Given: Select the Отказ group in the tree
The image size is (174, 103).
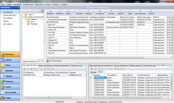Looking at the screenshot, I should tap(33, 22).
